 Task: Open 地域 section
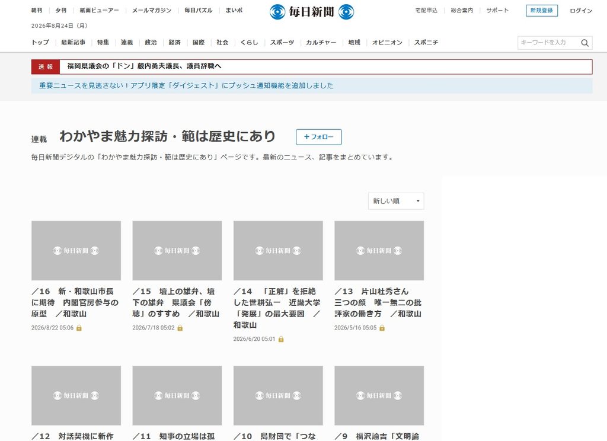click(354, 42)
